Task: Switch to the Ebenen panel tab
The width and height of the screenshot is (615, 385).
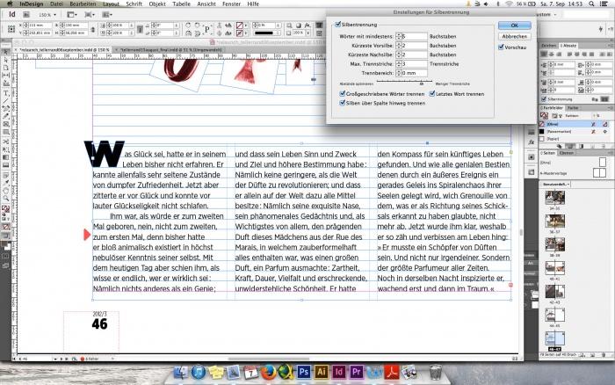Action: click(566, 153)
